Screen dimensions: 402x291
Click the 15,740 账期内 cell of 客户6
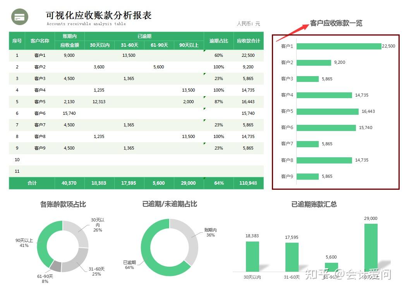coord(69,113)
